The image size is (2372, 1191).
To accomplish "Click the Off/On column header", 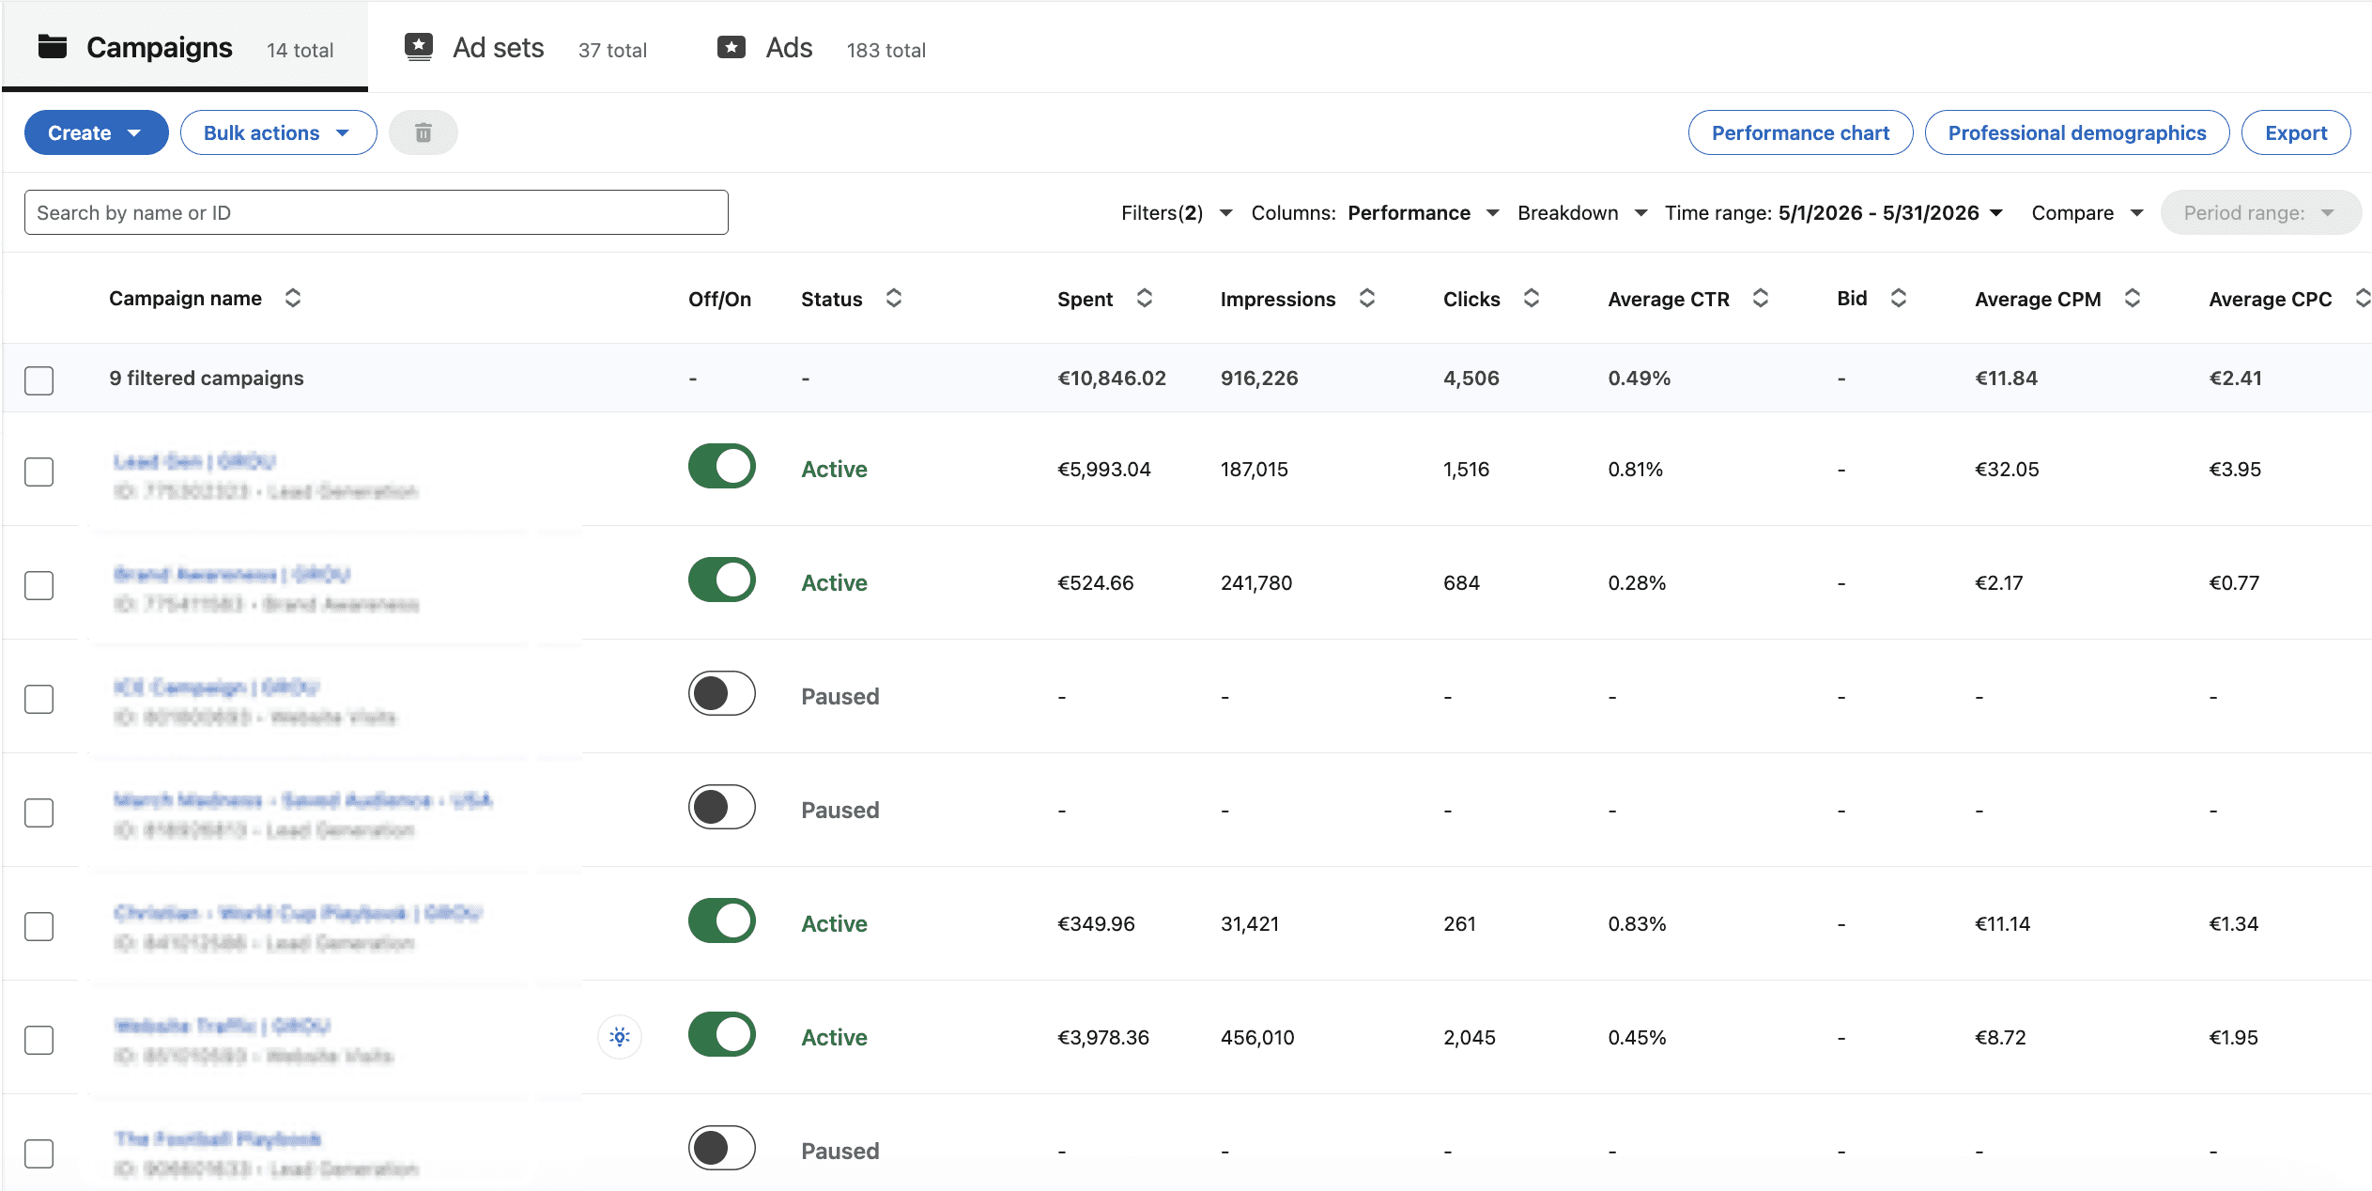I will 719,299.
